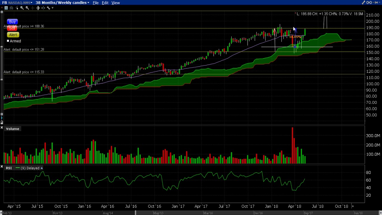Click the RSI panel label
Screen dimensions: 382x215
[9, 168]
